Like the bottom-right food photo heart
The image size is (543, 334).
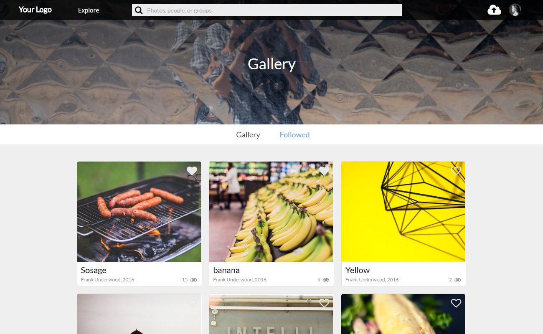pyautogui.click(x=456, y=303)
